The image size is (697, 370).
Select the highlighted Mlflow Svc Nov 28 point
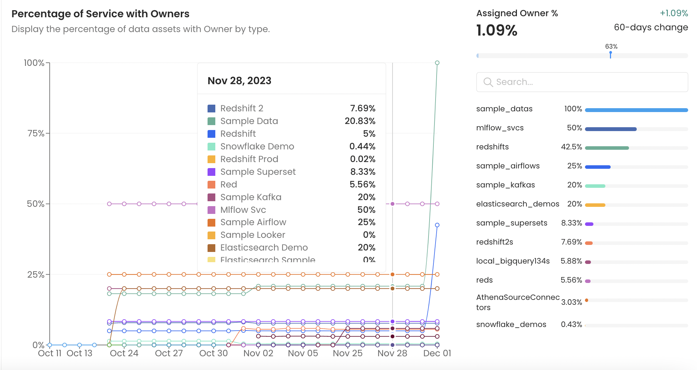(392, 204)
